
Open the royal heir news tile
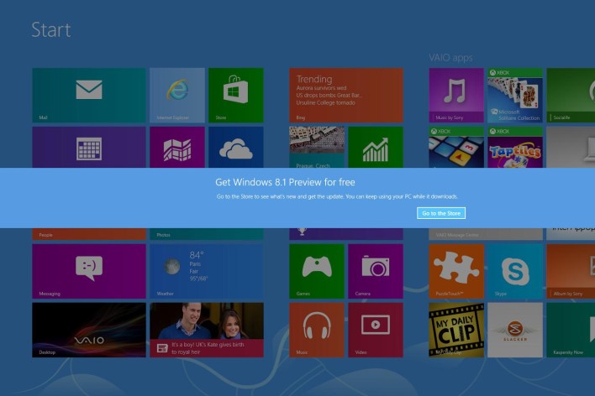(x=207, y=330)
